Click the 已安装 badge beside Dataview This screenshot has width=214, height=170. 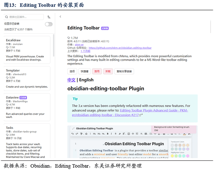tap(23, 98)
